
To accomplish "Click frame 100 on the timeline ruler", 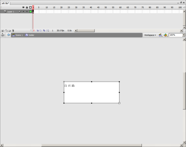I will click(x=180, y=7).
